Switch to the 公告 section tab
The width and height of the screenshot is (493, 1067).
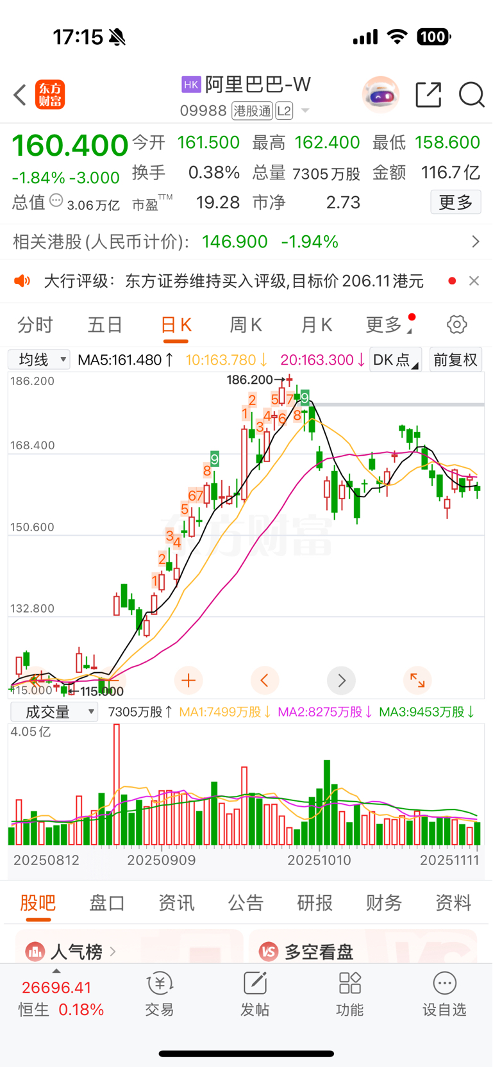tap(246, 902)
